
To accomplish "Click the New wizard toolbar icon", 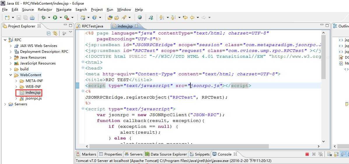I will pos(7,18).
